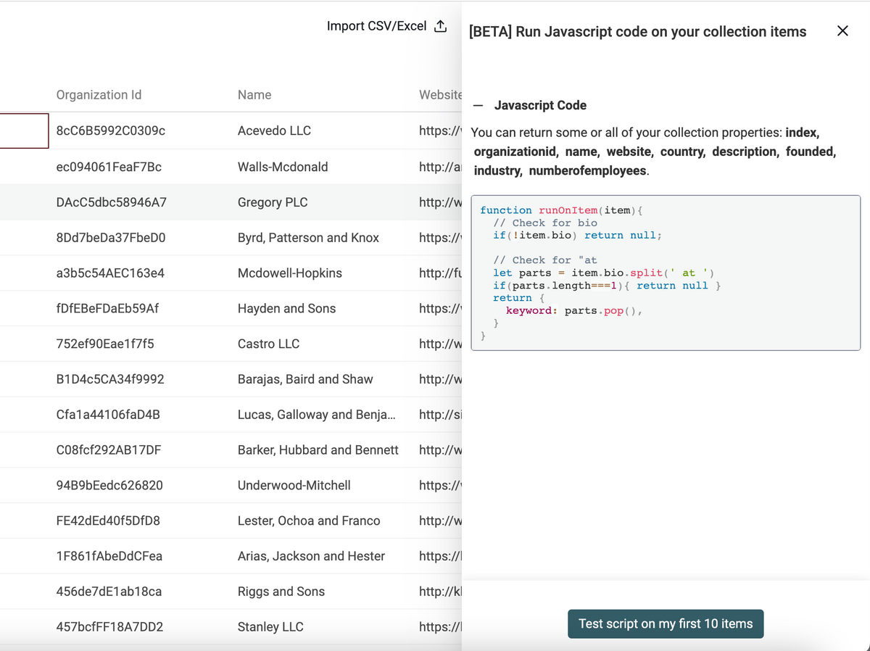Click the Riggs and Sons cell
Viewport: 870px width, 651px height.
click(x=281, y=592)
